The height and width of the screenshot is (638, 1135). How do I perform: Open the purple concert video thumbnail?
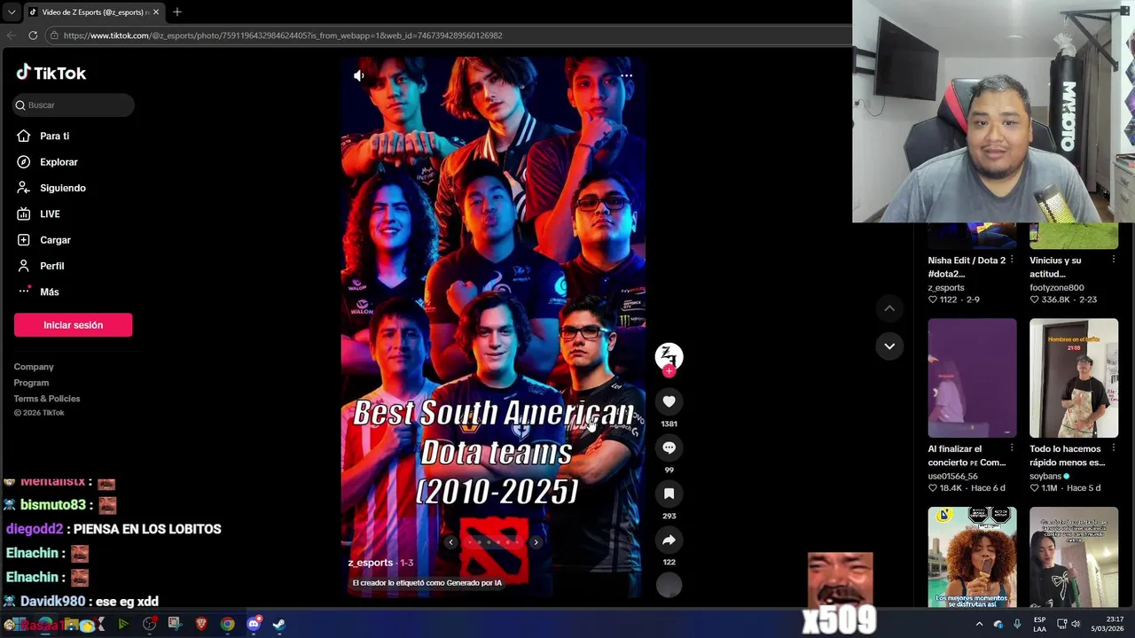coord(972,378)
